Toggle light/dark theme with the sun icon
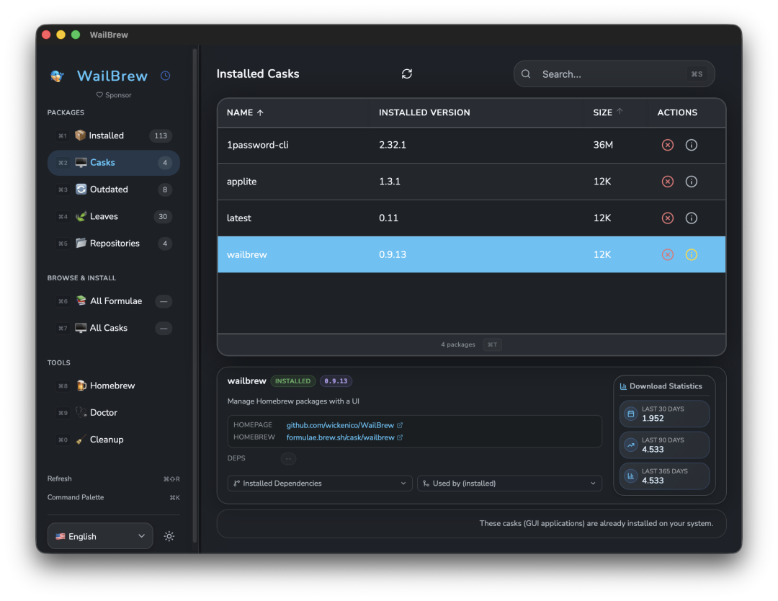778x601 pixels. [169, 536]
